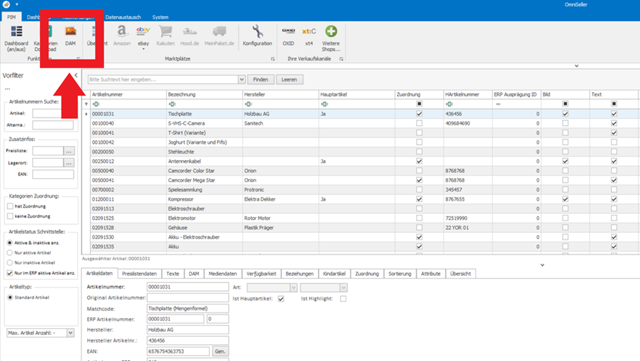Click the Finden button

[x=260, y=80]
